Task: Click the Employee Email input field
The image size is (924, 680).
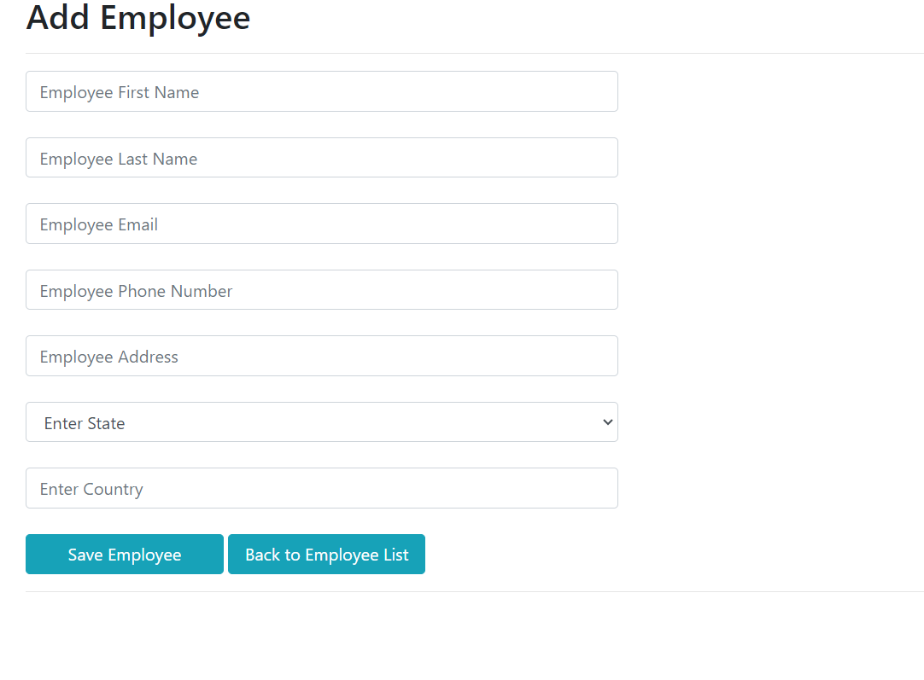Action: pos(322,224)
